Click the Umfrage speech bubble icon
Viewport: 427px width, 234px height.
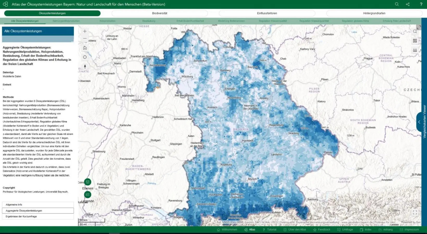(339, 230)
